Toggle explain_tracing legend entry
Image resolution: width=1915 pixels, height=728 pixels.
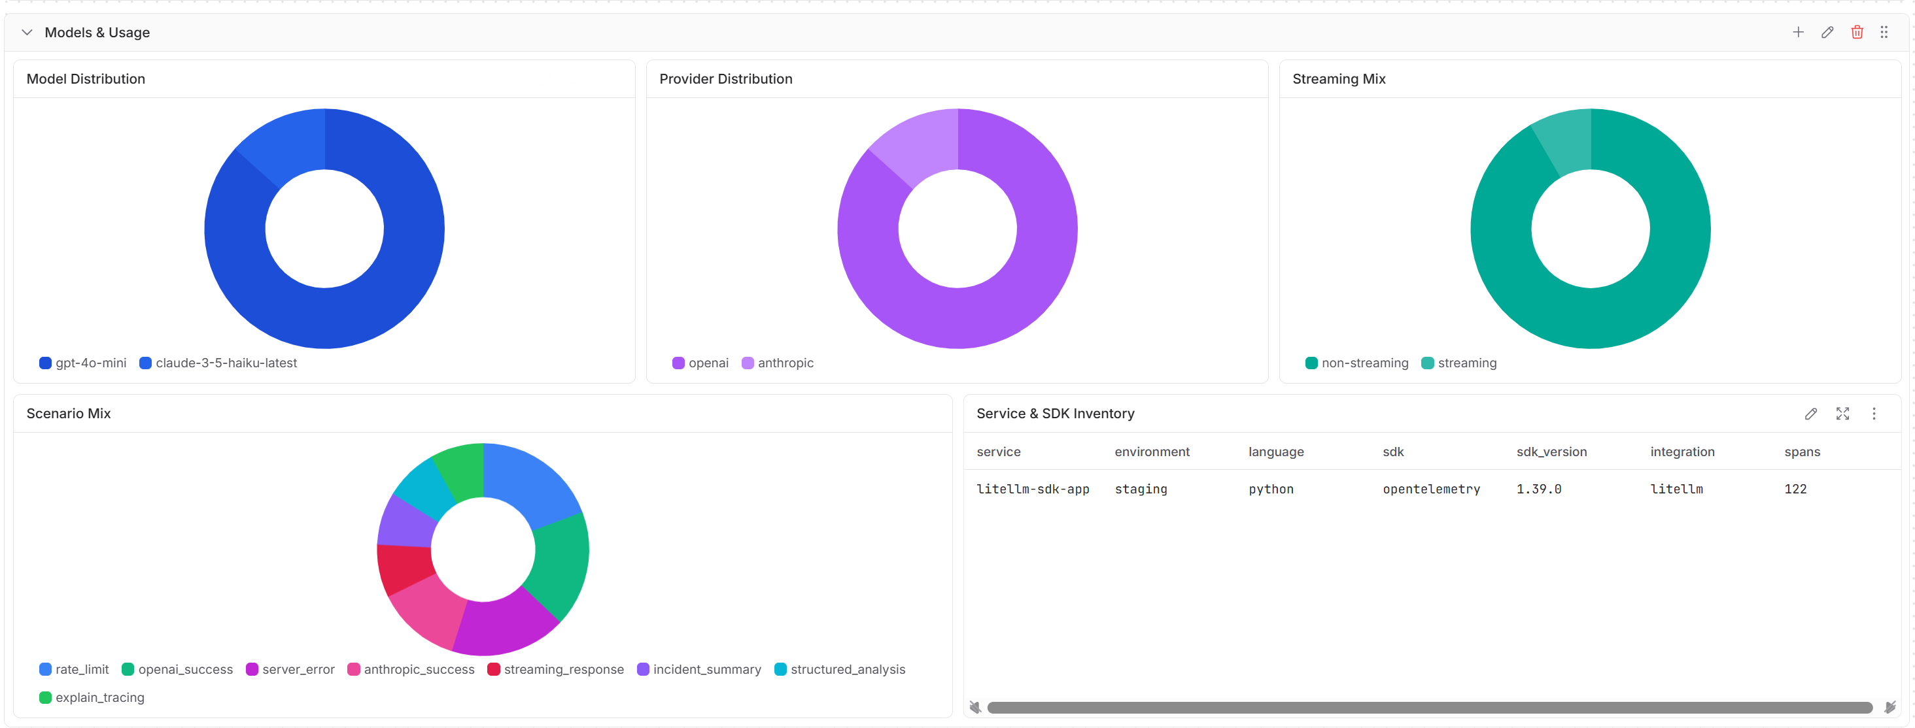click(x=92, y=697)
